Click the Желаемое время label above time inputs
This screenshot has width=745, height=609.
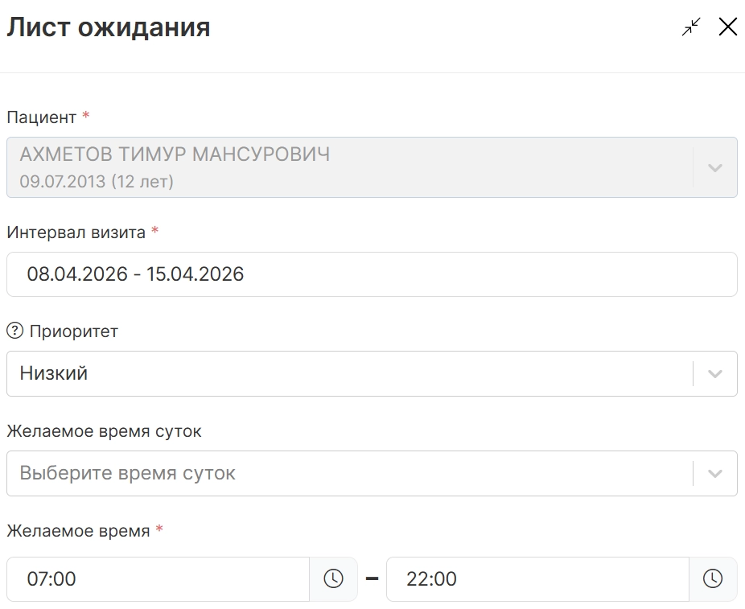(78, 531)
